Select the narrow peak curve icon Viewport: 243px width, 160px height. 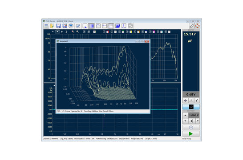(124, 26)
